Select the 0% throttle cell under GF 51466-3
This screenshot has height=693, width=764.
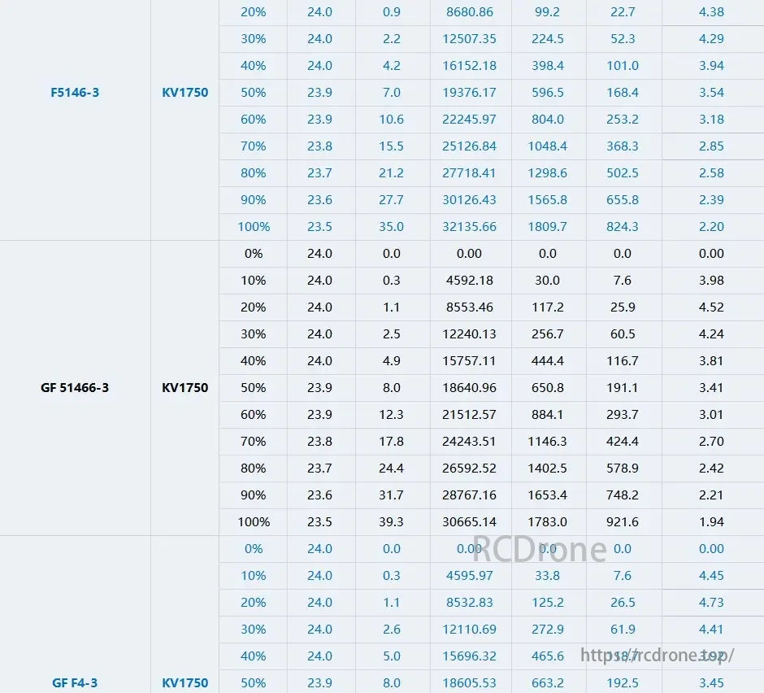click(x=253, y=253)
